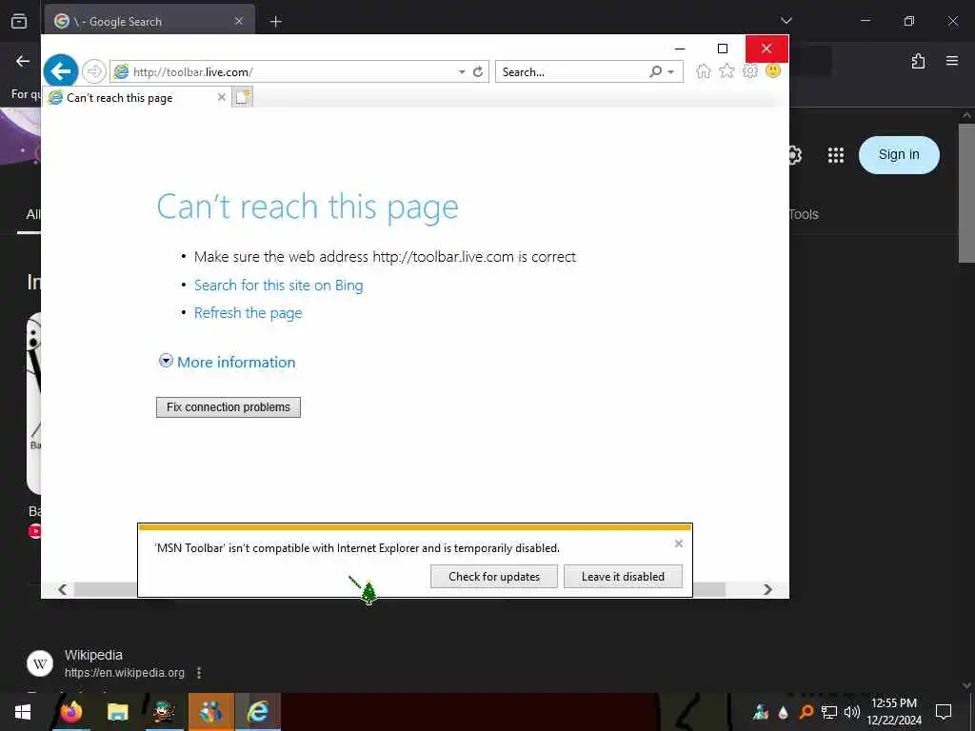Click the smiley feedback icon
975x731 pixels.
click(x=773, y=70)
